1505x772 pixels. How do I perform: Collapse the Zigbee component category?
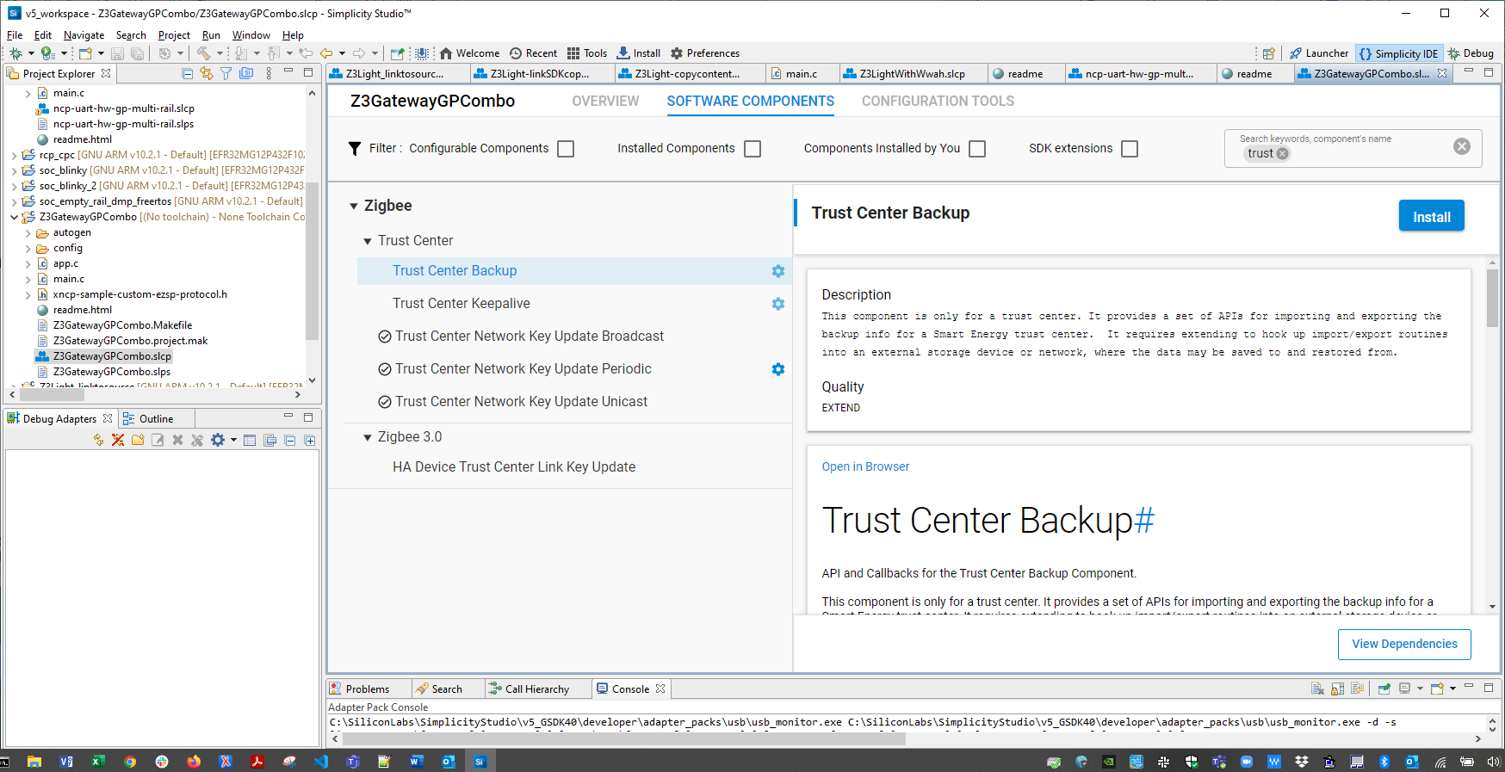pyautogui.click(x=354, y=207)
